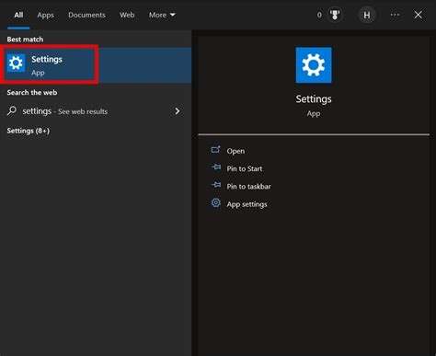Click the 'Best match' heading

pyautogui.click(x=25, y=40)
